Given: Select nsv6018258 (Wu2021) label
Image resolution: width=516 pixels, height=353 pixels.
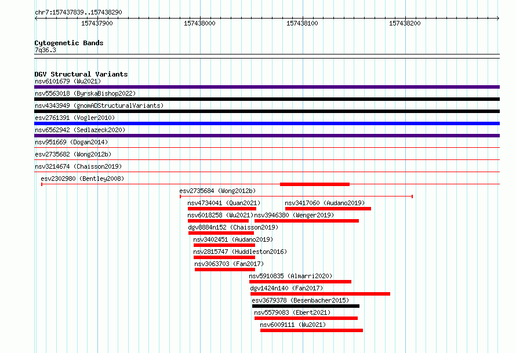Looking at the screenshot, I should pos(220,215).
